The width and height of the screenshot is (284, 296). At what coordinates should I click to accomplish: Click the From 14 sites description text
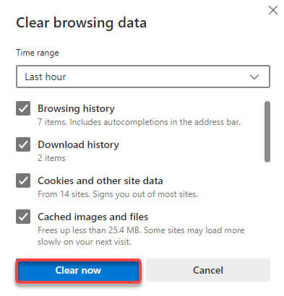click(118, 194)
